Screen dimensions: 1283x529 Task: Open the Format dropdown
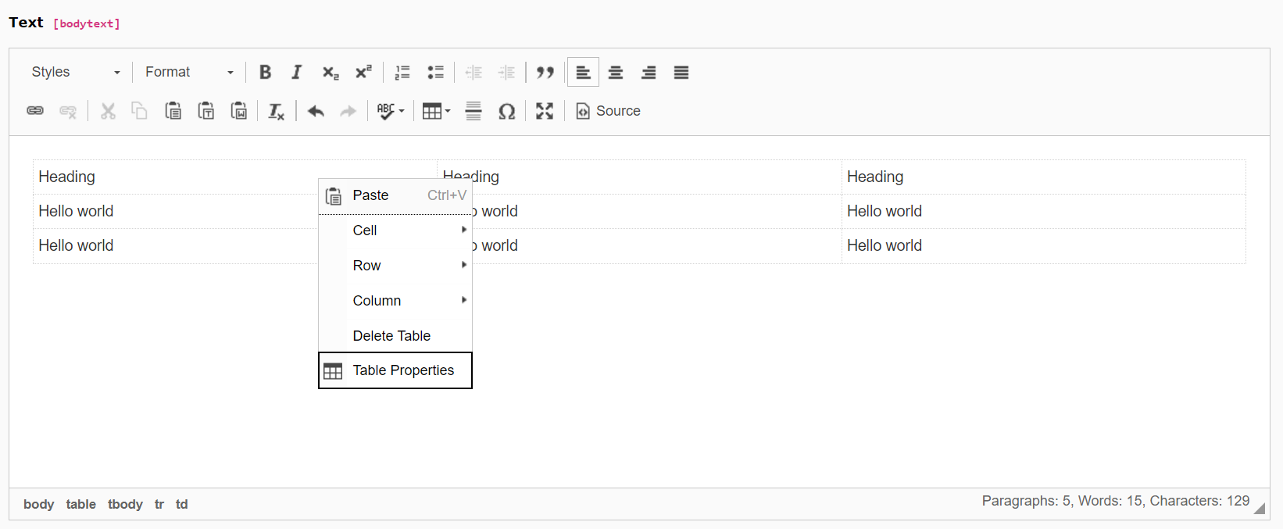click(x=190, y=72)
